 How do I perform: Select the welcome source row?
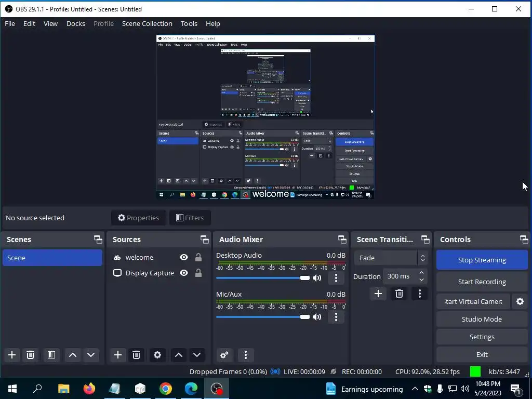point(158,258)
